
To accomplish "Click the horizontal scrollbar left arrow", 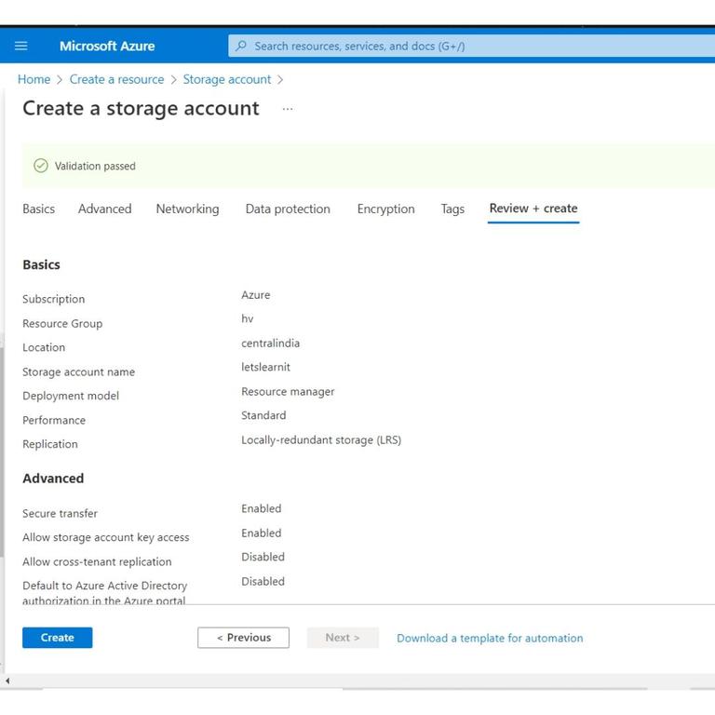I will pos(7,681).
